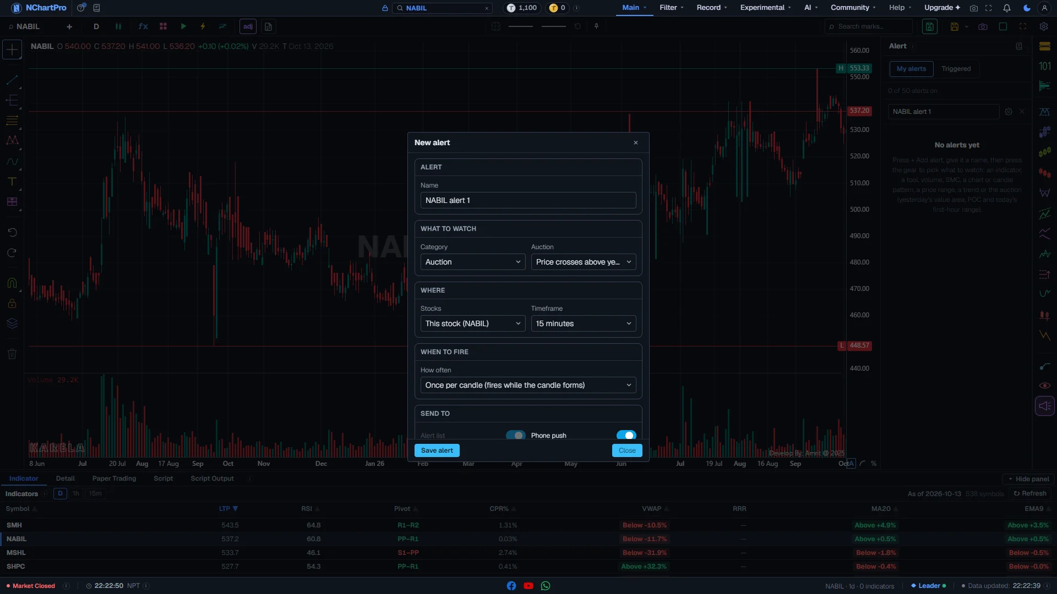
Task: Click the Search marks field
Action: 869,26
